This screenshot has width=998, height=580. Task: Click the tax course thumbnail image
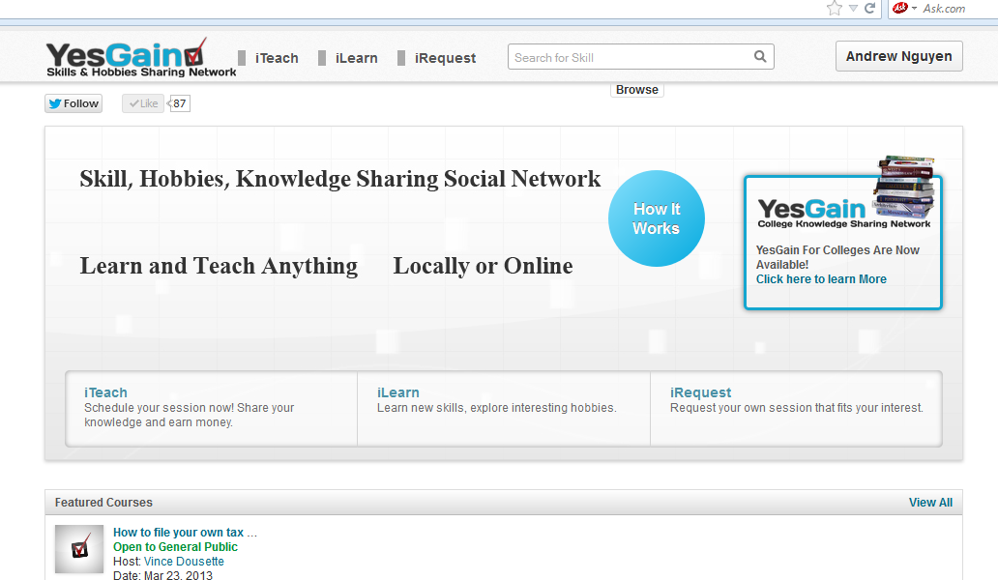tap(79, 549)
